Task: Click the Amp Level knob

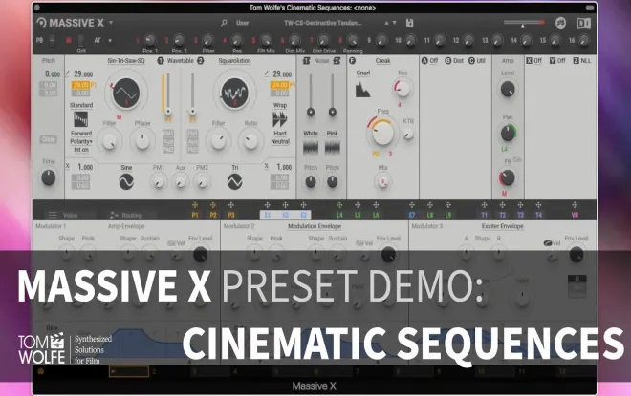Action: tap(508, 89)
